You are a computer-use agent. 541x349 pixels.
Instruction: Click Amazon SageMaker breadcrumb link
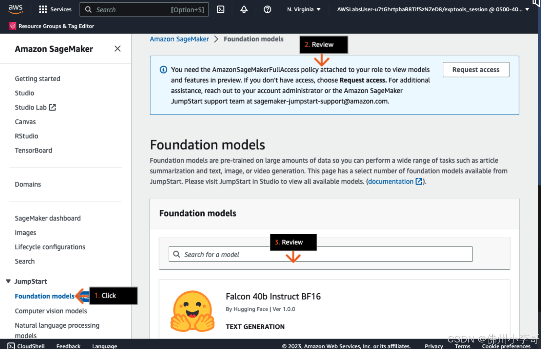179,39
